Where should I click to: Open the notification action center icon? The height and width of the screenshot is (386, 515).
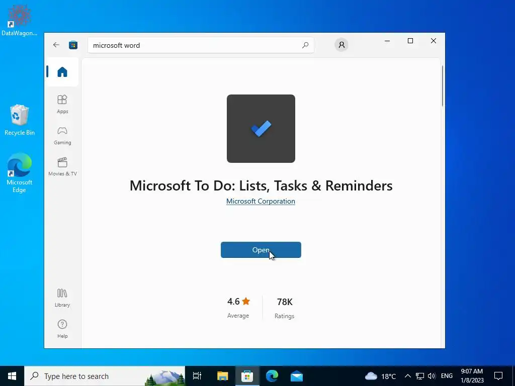pyautogui.click(x=498, y=376)
